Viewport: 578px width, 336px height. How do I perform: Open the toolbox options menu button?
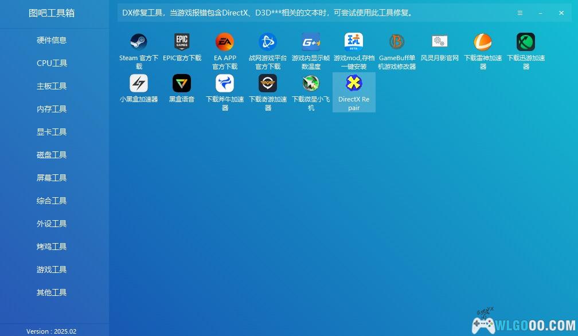(520, 13)
